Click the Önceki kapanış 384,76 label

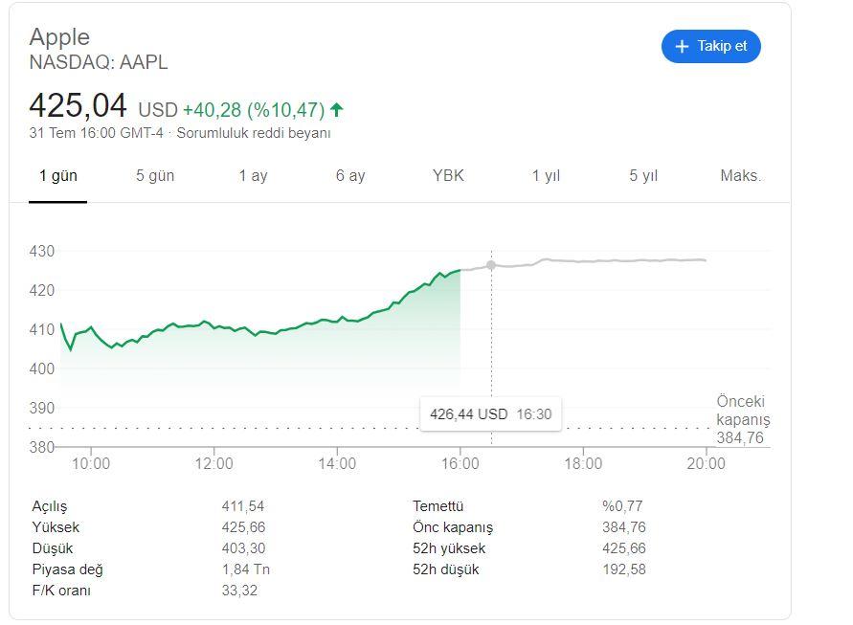point(742,419)
